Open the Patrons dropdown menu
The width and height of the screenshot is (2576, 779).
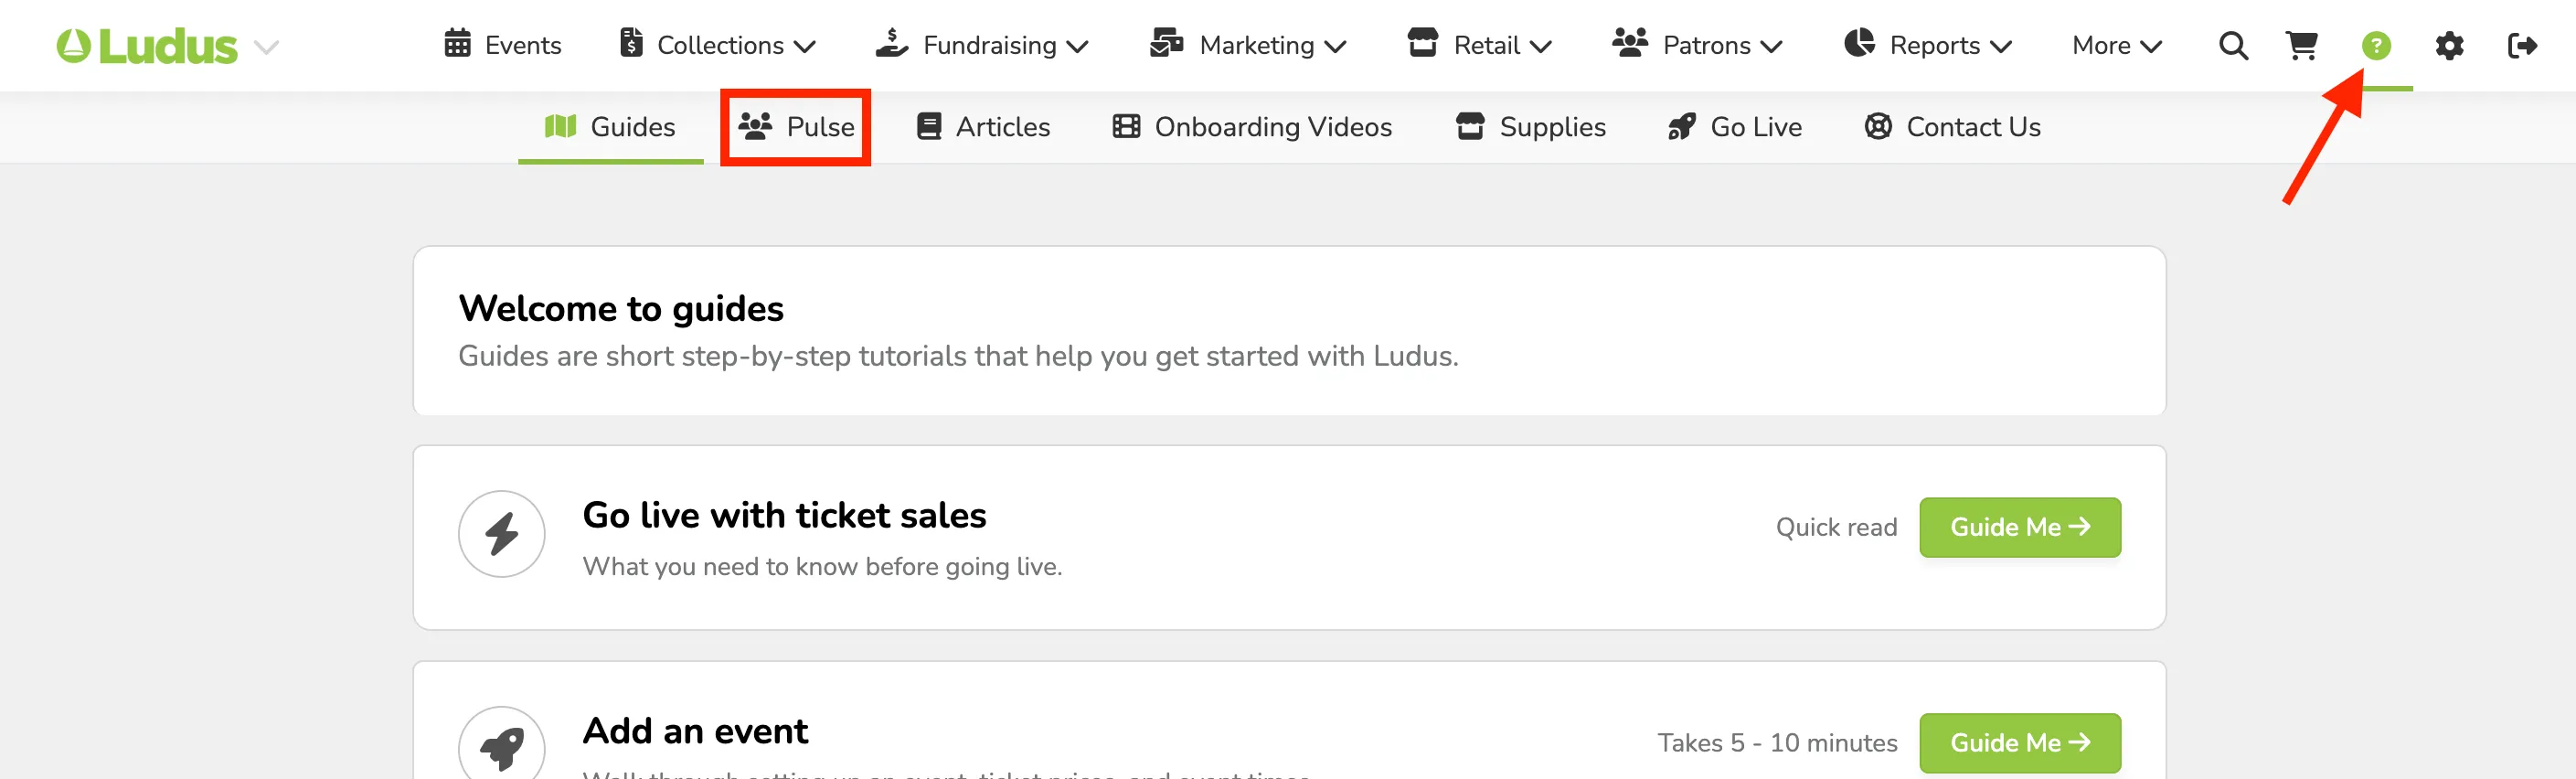[1697, 45]
